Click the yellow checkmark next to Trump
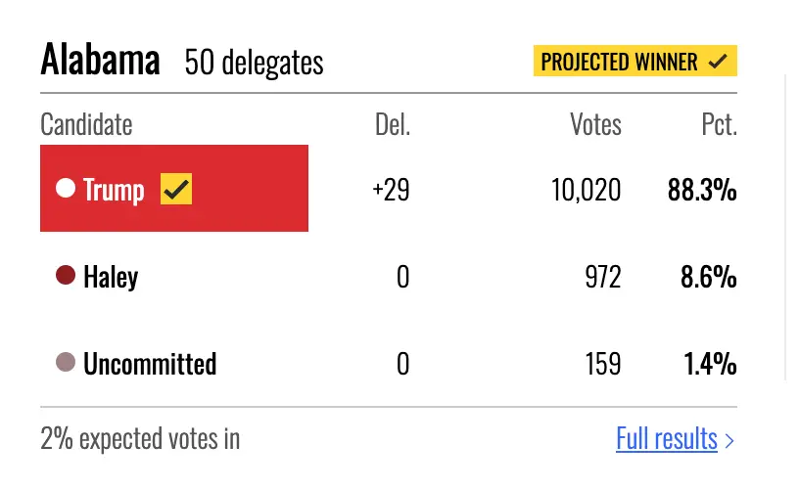 point(176,189)
